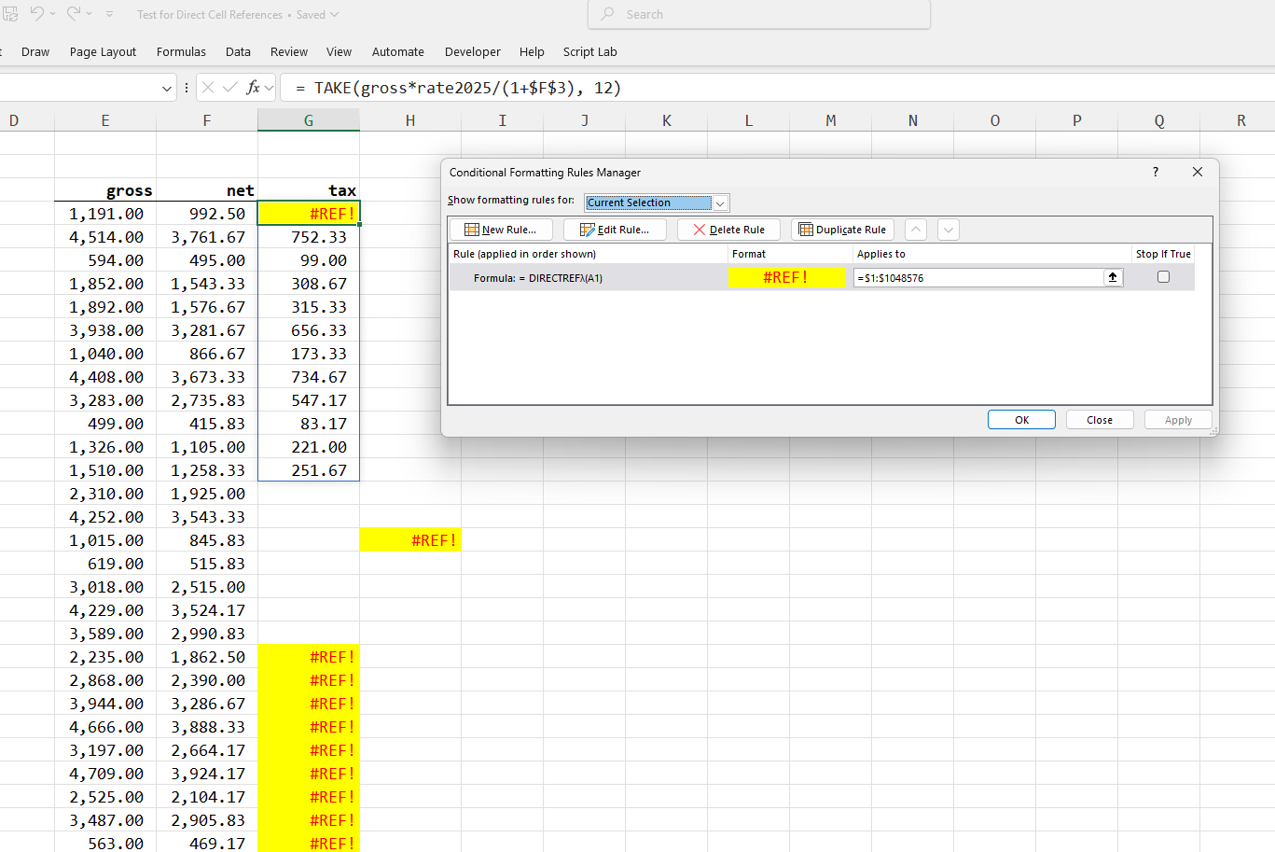The height and width of the screenshot is (852, 1275).
Task: Open the Show formatting rules for dropdown
Action: [719, 203]
